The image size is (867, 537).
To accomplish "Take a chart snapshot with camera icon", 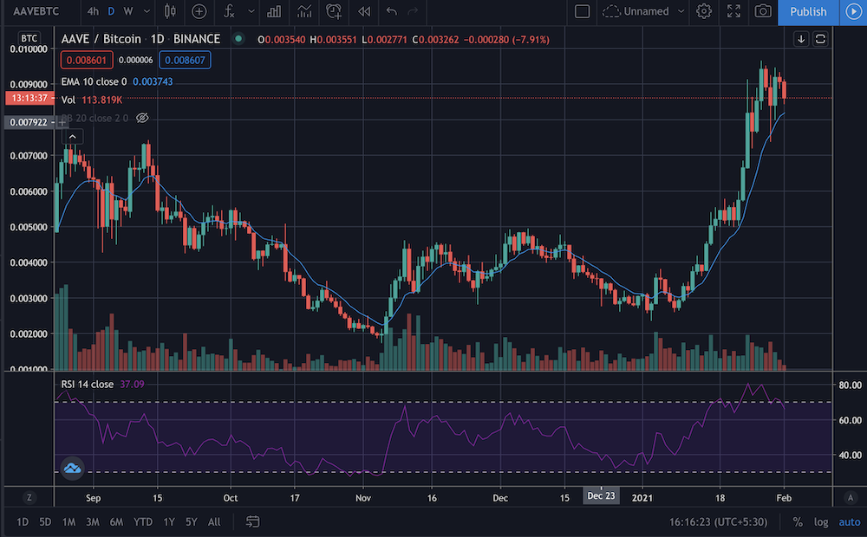I will coord(763,11).
